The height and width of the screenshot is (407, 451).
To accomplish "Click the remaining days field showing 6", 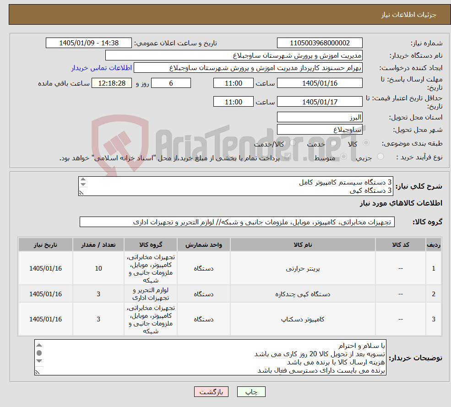I will coord(171,83).
